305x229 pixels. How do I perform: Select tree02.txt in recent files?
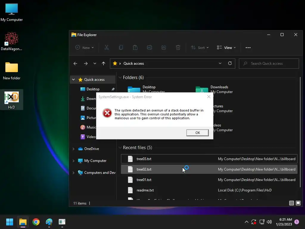(209, 169)
